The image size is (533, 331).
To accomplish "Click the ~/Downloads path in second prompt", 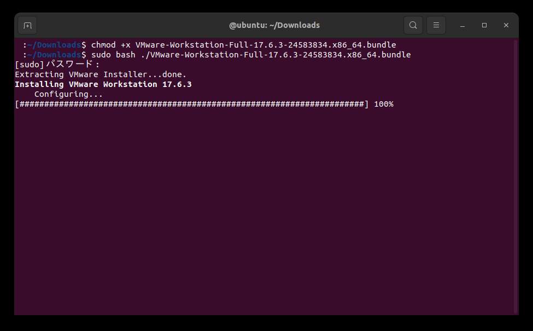I will pos(54,55).
